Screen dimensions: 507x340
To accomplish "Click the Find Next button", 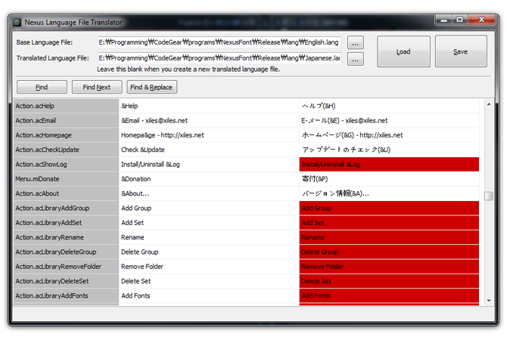I will (x=97, y=87).
